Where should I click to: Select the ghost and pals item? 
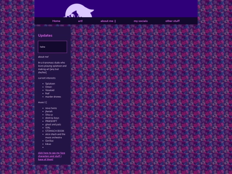click(x=53, y=125)
